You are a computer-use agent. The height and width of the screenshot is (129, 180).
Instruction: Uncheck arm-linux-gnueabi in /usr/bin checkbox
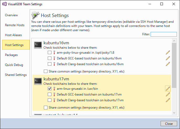pos(50,89)
